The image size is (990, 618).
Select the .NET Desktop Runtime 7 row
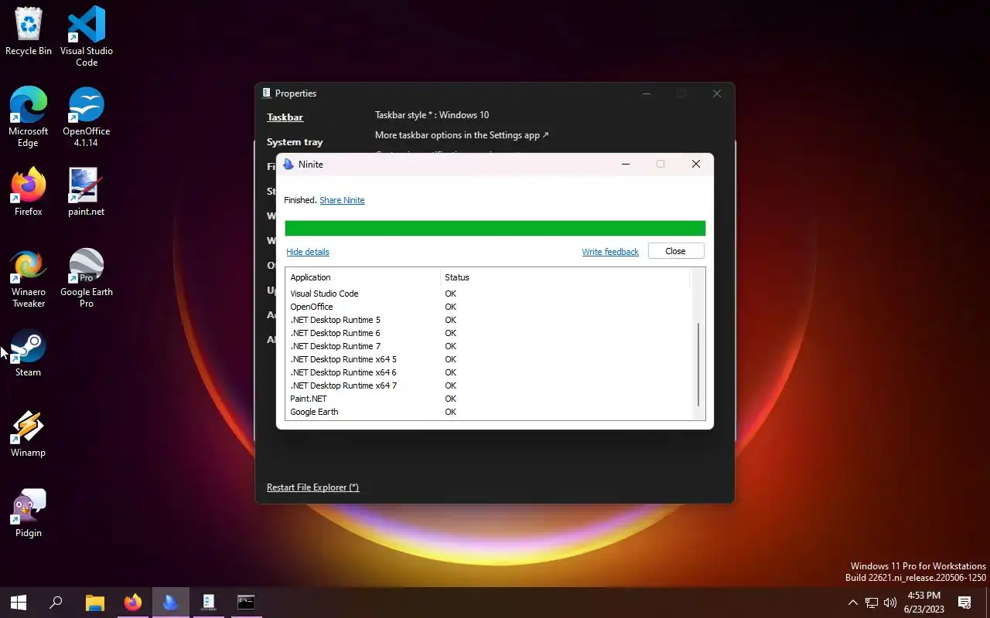487,346
